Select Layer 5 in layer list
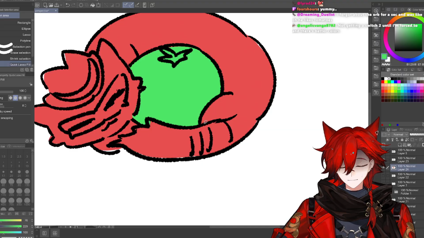Screen dimensions: 424x238 407,152
